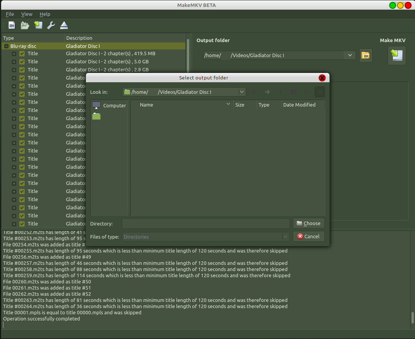Click log line 'Title 00001.mpls is equal to title 00000.mpls'
This screenshot has width=415, height=339.
tap(72, 312)
